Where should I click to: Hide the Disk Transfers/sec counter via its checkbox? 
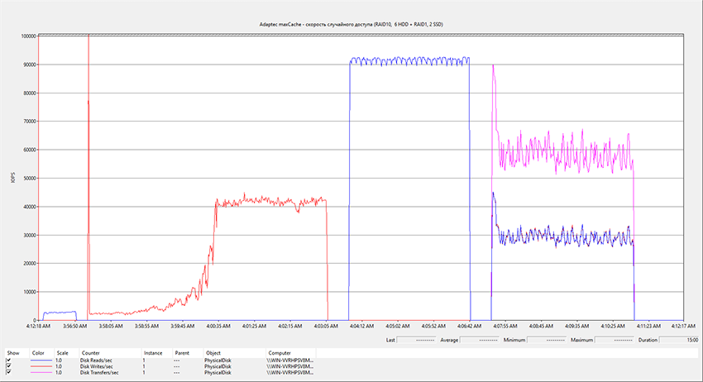[9, 372]
